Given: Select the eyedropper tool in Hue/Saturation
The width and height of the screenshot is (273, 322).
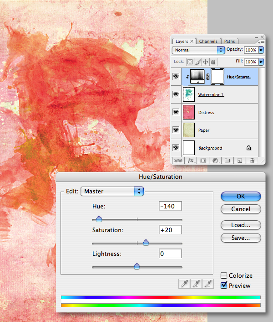Looking at the screenshot, I should 184,284.
